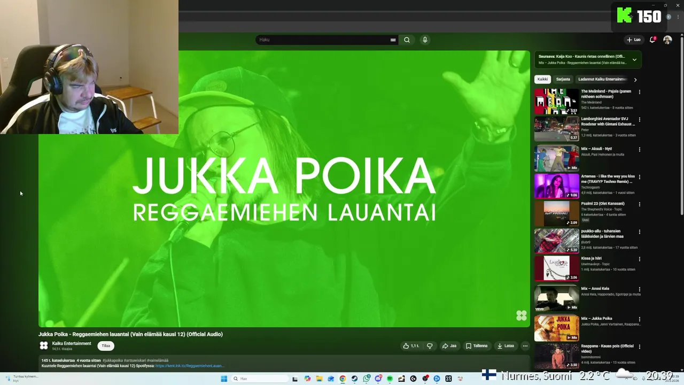Open options for puukko-allu video
Screen dimensions: 684x385
coord(639,232)
